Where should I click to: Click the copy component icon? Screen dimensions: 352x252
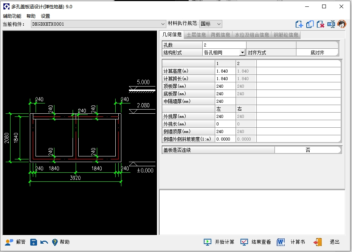310,24
